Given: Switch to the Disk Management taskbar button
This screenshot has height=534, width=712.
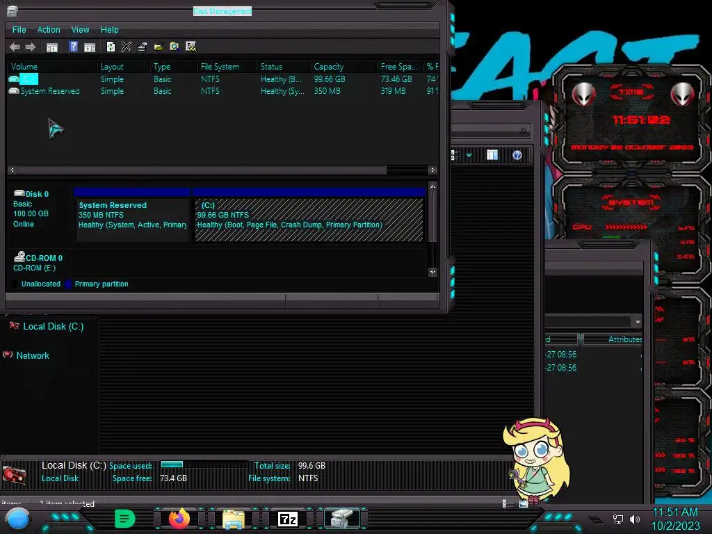Looking at the screenshot, I should tap(342, 519).
